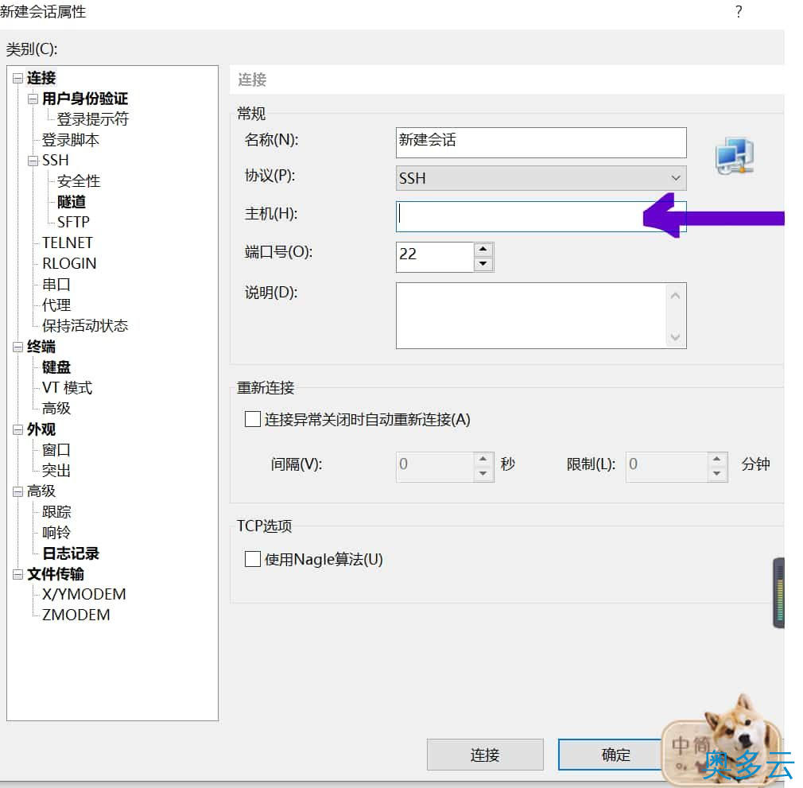Viewport: 803px width, 788px height.
Task: Select 隧道 under SSH
Action: pyautogui.click(x=72, y=202)
